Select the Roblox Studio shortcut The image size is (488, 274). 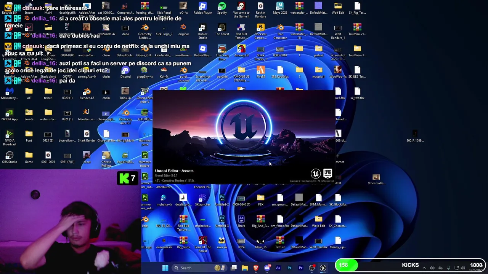point(202,31)
